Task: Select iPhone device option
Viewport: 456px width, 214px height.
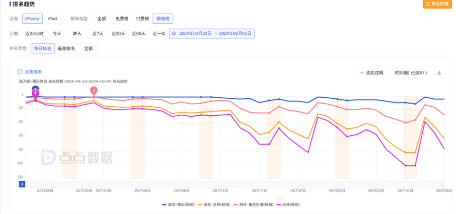Action: click(32, 18)
